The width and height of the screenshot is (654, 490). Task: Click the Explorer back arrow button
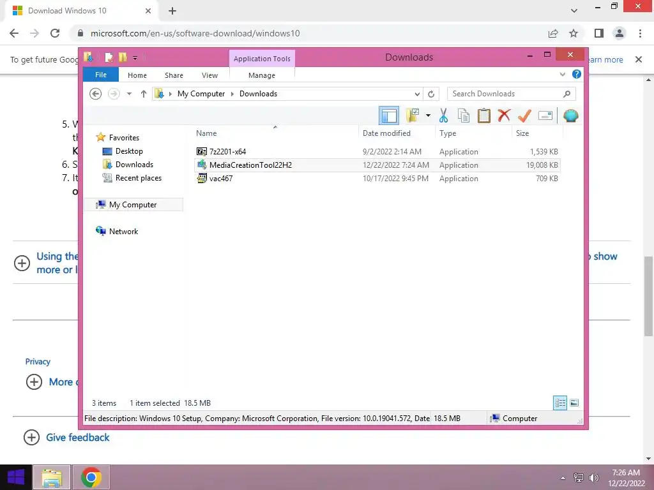tap(96, 94)
